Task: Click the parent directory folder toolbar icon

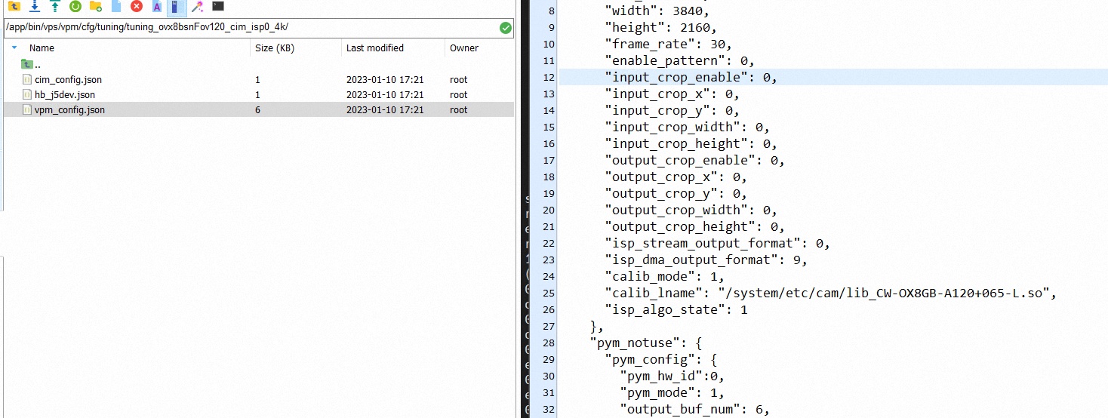Action: (14, 7)
